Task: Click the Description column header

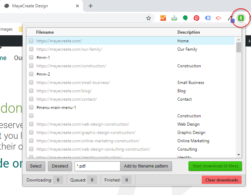Action: (189, 32)
